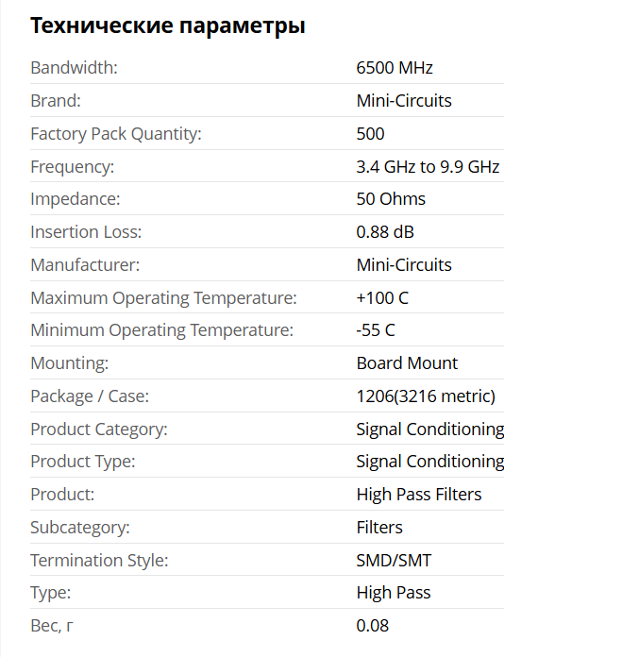Select the SMD/SMT termination style value

point(394,561)
